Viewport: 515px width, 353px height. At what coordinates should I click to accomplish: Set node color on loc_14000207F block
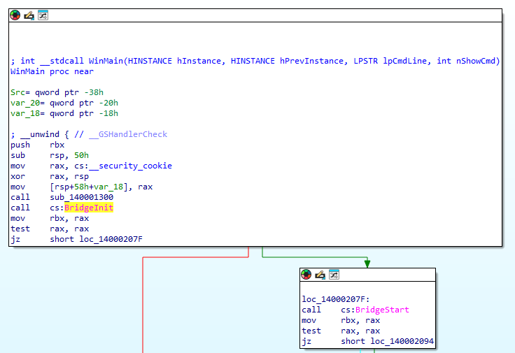click(x=306, y=275)
